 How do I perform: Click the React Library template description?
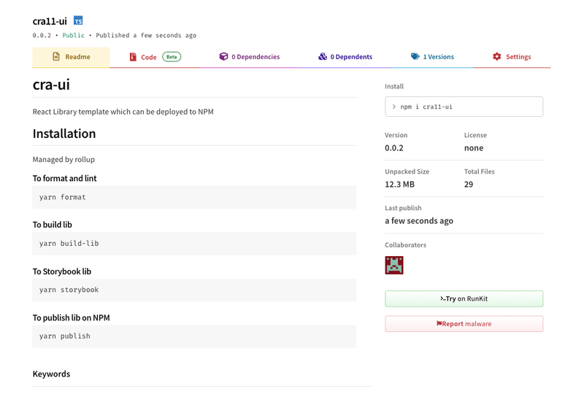click(x=123, y=112)
